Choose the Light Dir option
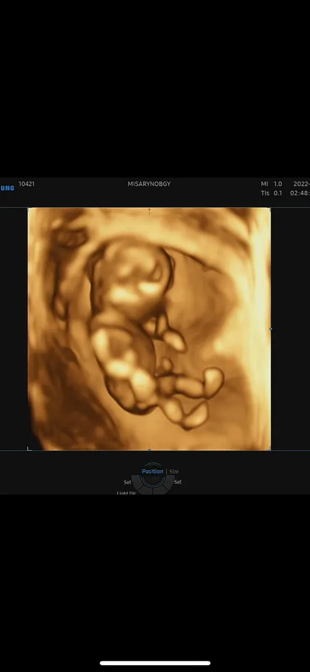The image size is (310, 672). pos(126,493)
